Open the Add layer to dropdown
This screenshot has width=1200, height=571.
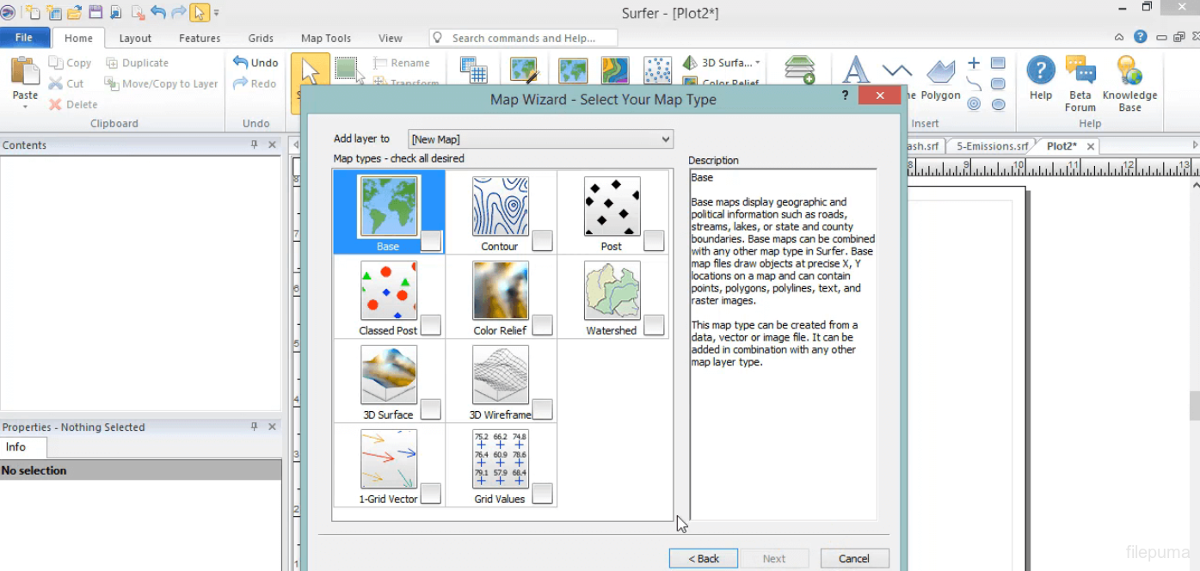[540, 139]
